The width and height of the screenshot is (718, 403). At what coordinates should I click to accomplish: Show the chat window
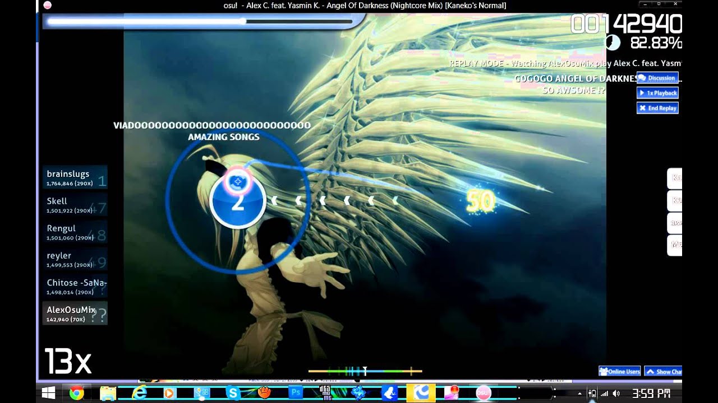(x=663, y=371)
